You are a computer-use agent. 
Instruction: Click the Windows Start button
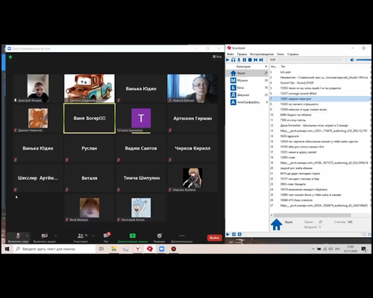[7, 249]
